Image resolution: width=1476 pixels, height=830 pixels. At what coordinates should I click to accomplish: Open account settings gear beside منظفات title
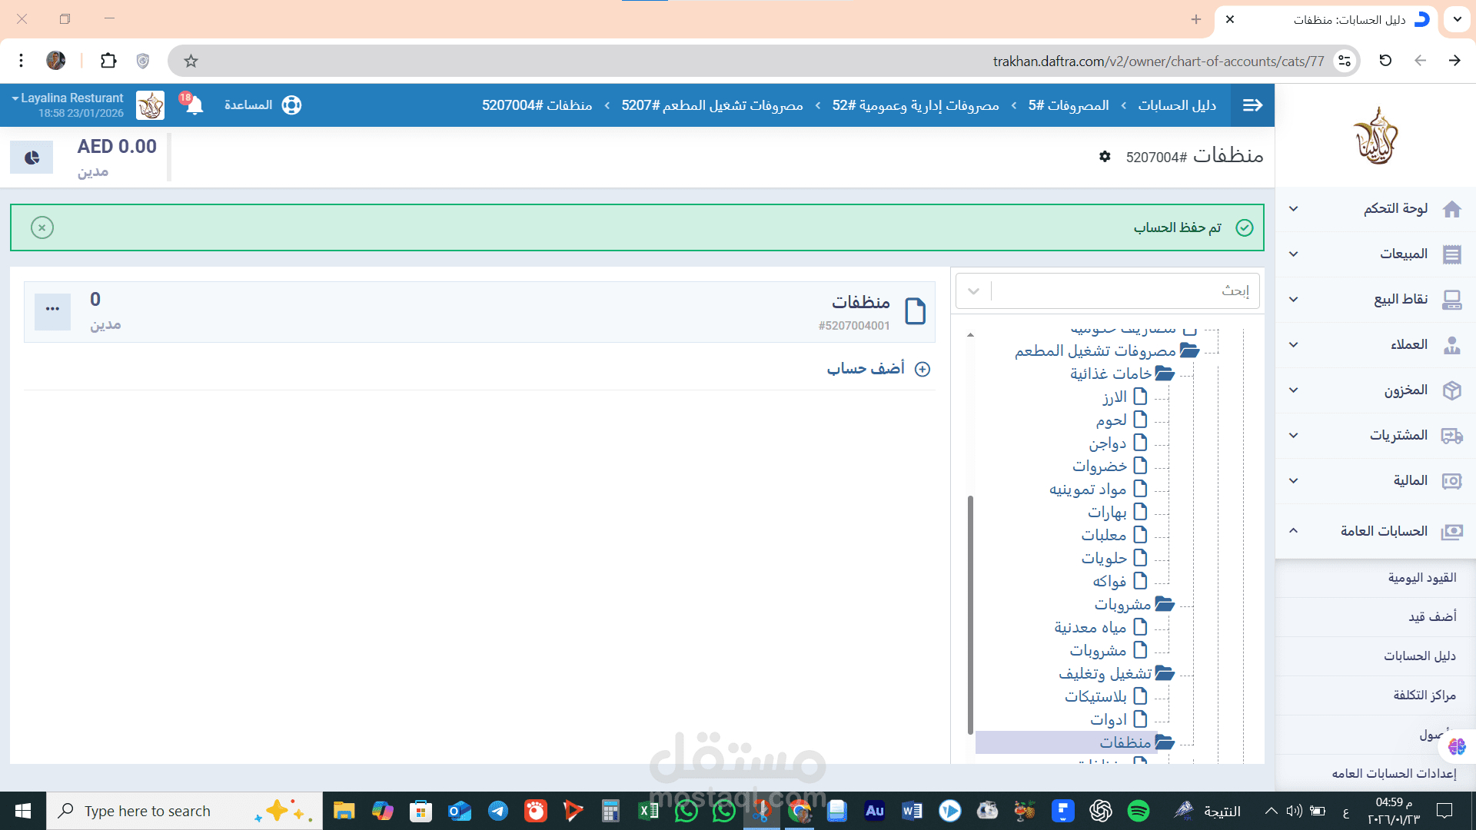pos(1105,156)
